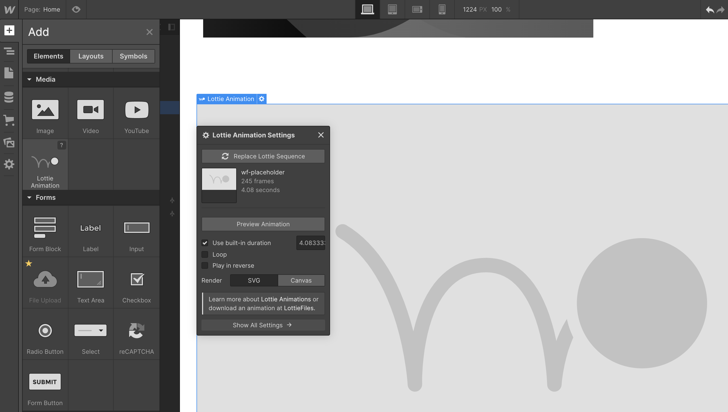728x412 pixels.
Task: Add a File Upload element
Action: coord(45,283)
